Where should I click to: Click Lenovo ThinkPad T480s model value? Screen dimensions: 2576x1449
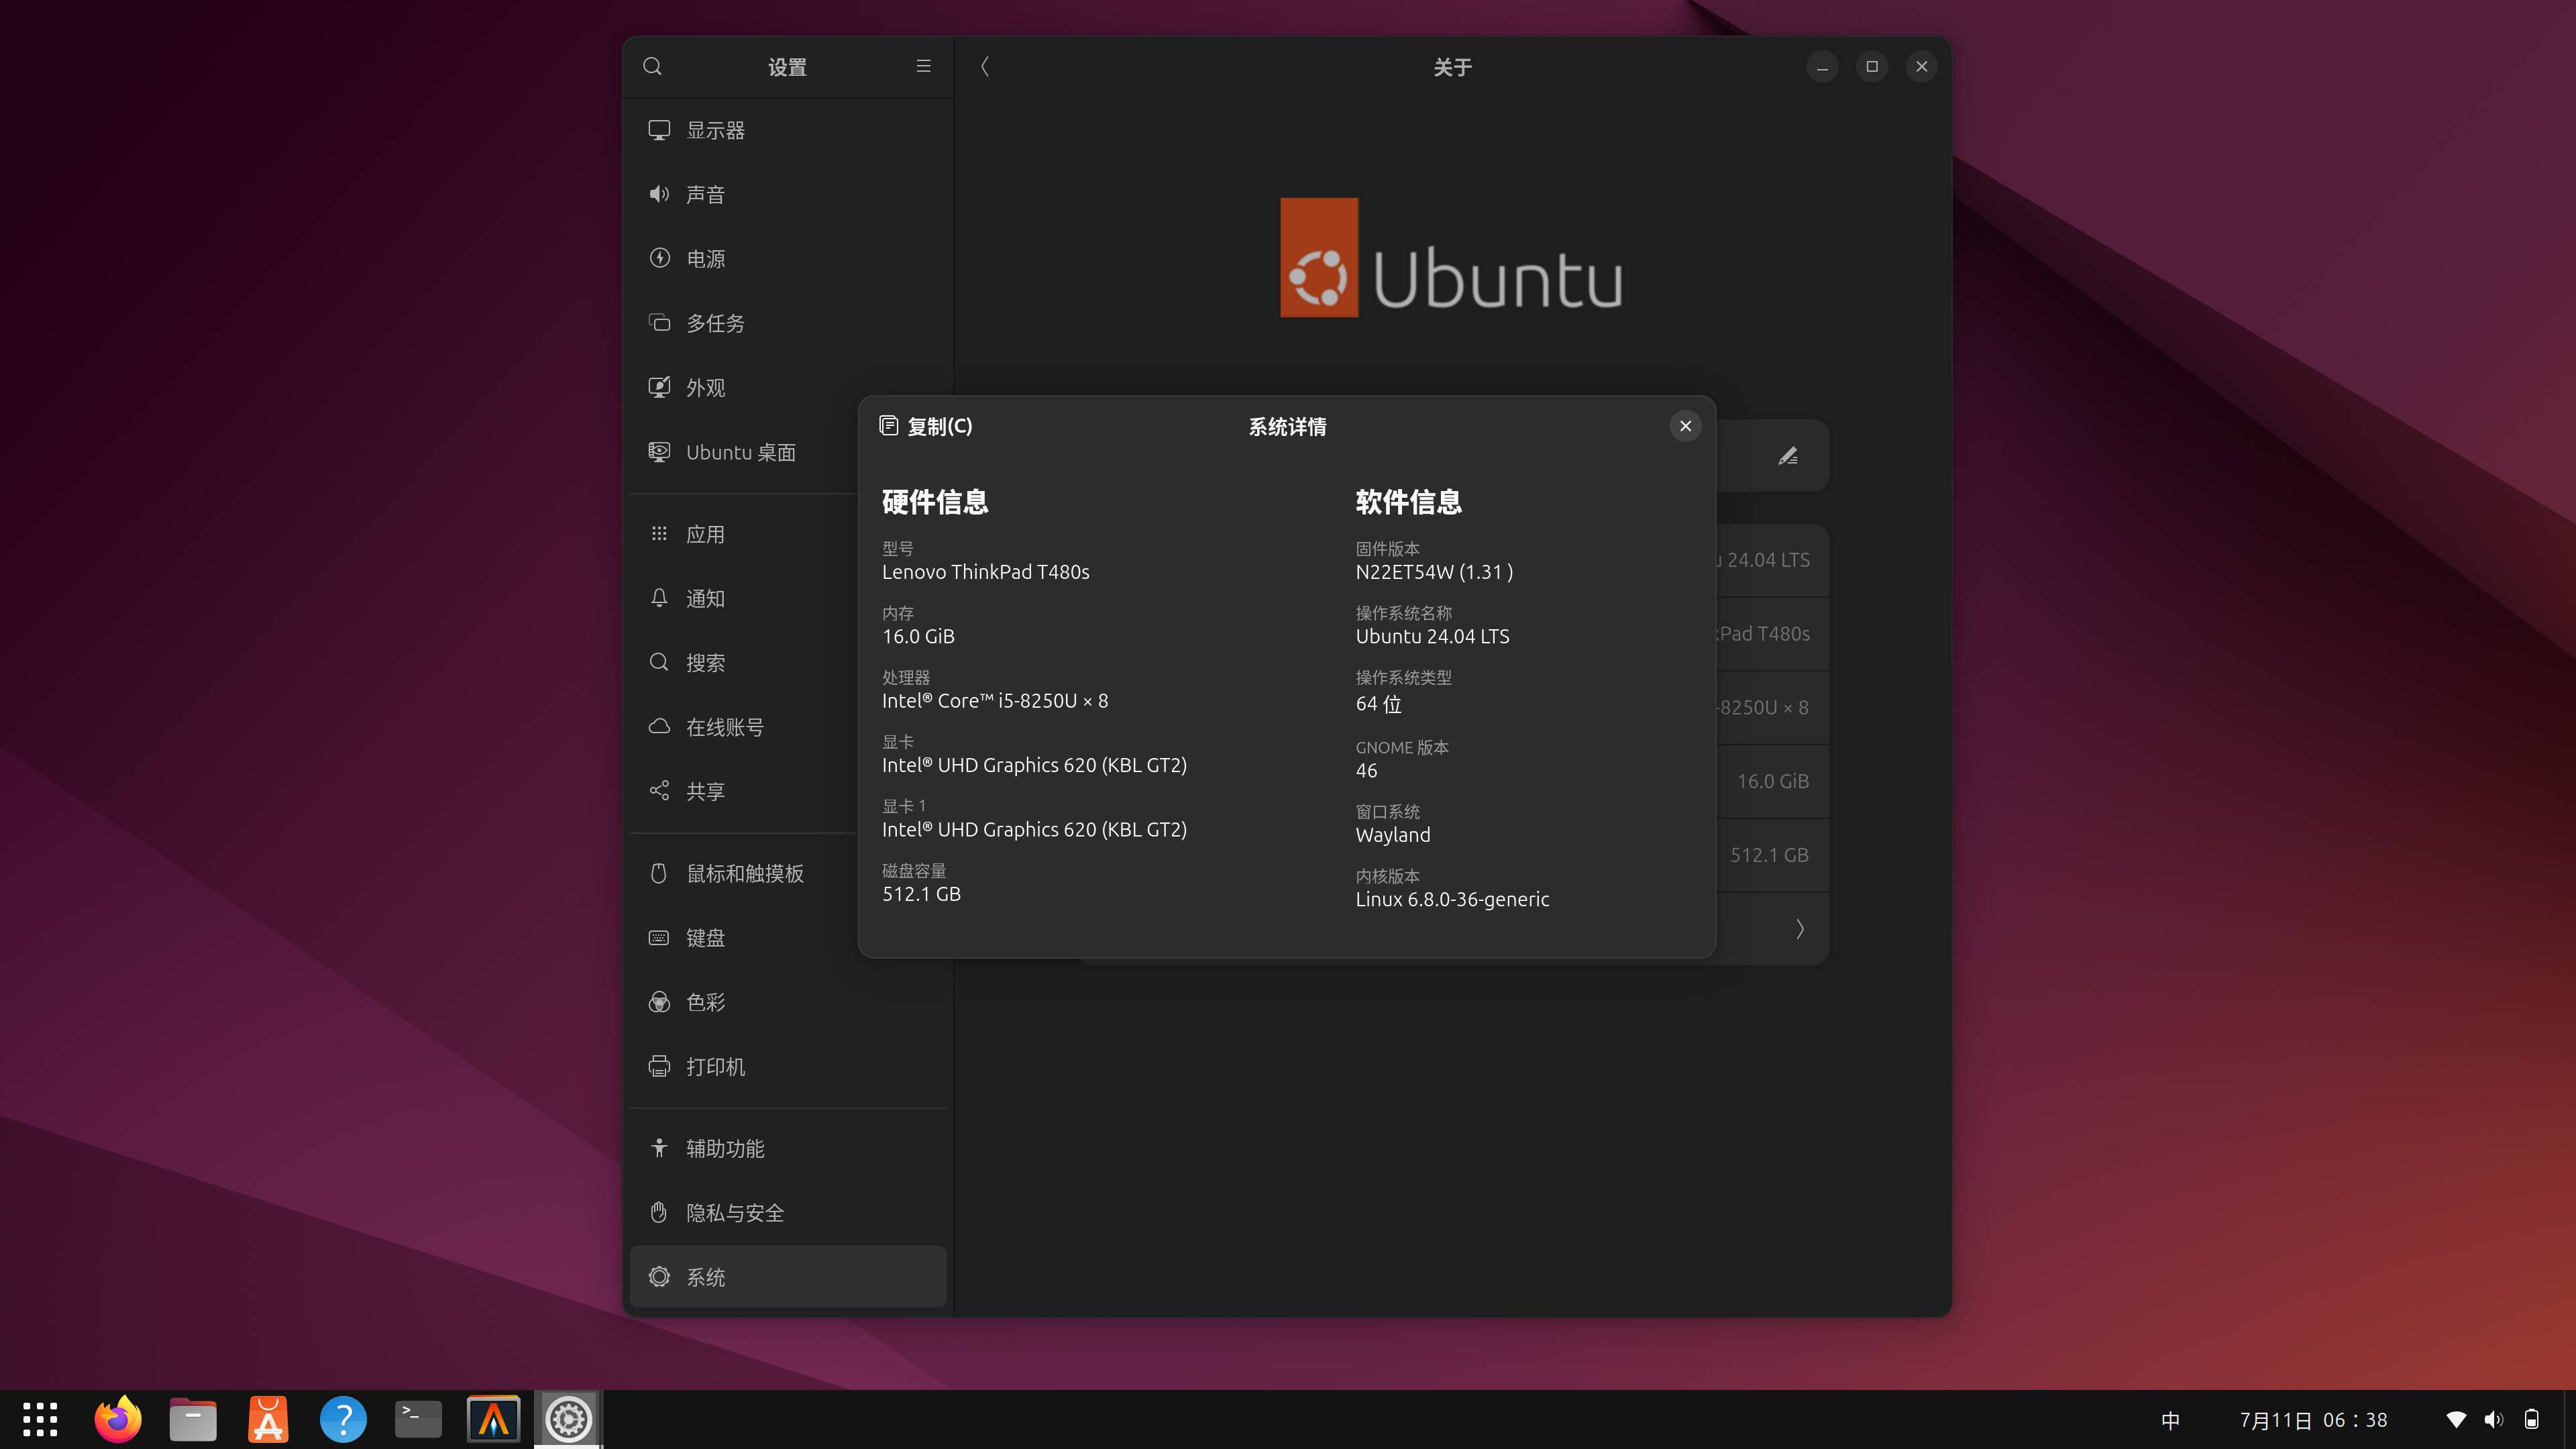pyautogui.click(x=985, y=572)
